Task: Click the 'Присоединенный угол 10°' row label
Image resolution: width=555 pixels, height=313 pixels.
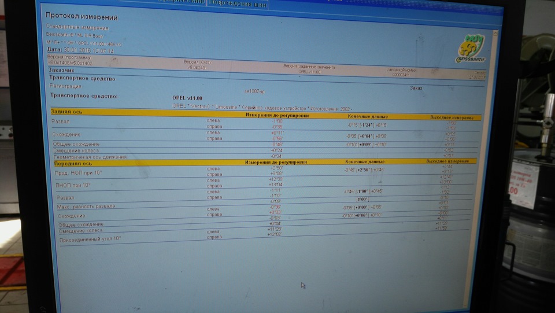Action: (90, 240)
